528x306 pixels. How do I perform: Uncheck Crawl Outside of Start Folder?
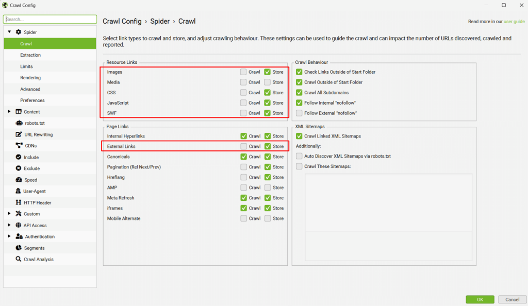[x=299, y=82]
